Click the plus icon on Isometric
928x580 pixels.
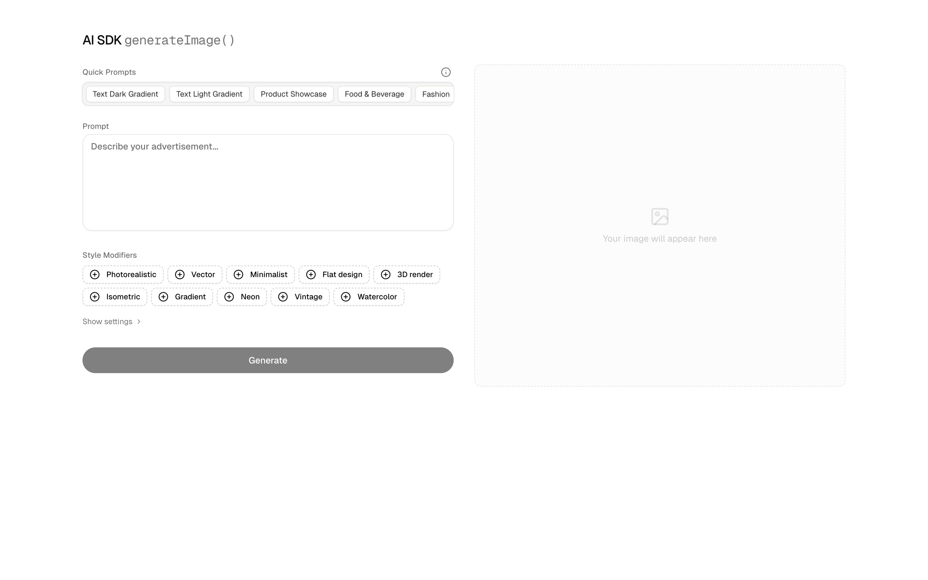(95, 297)
